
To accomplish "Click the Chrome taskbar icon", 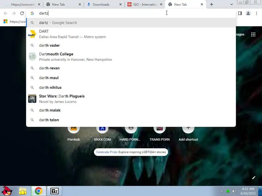I will [38, 191].
